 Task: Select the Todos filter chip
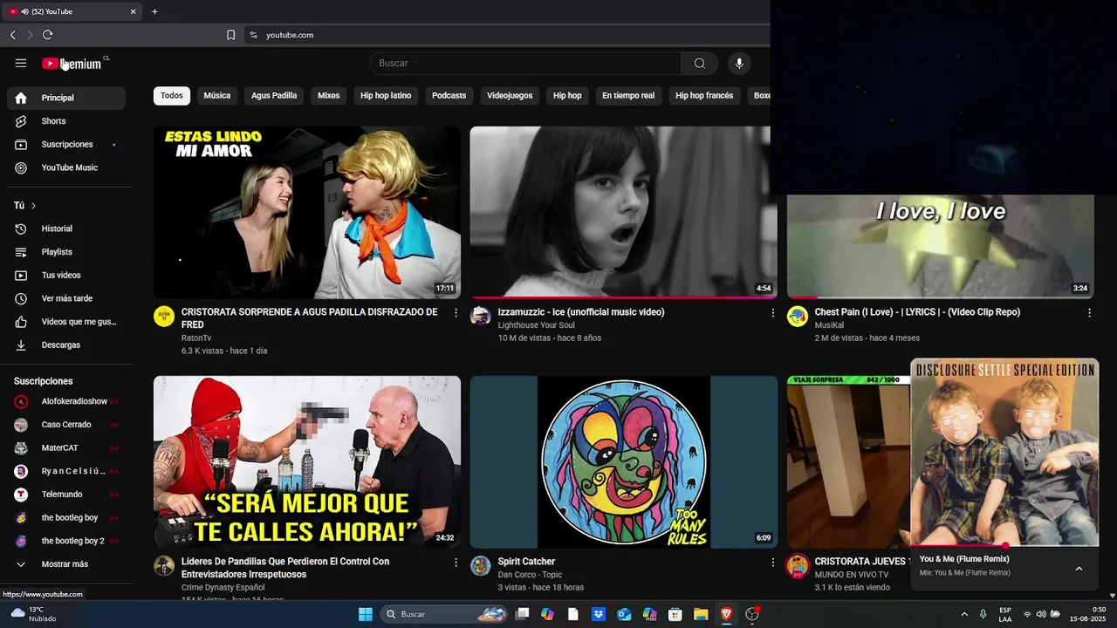(172, 96)
